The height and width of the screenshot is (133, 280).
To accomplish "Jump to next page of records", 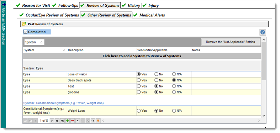I will pos(57,121).
